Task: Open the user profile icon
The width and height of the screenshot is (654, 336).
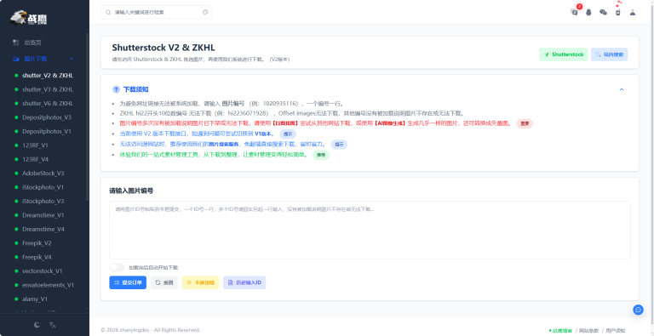Action: 633,12
